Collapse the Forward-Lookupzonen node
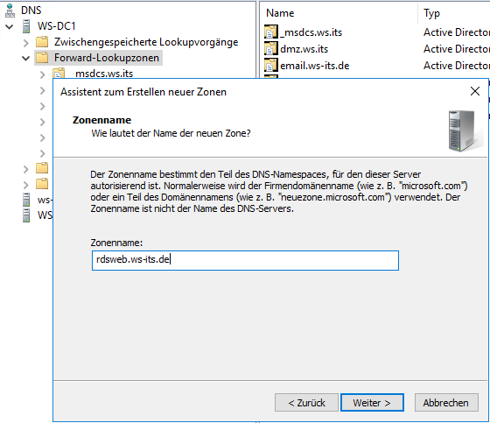This screenshot has height=423, width=490. point(26,58)
